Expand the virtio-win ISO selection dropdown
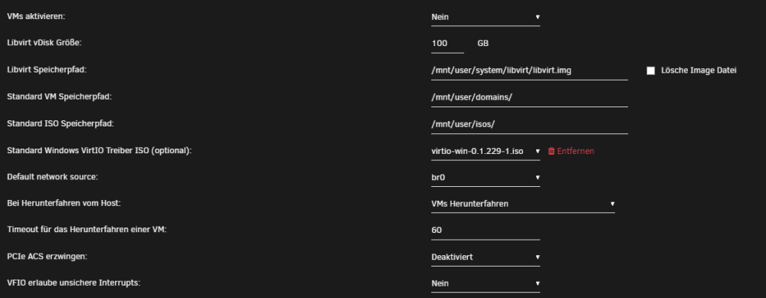 click(x=486, y=151)
